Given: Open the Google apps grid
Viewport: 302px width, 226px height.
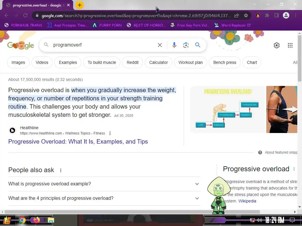Looking at the screenshot, I should (x=290, y=45).
